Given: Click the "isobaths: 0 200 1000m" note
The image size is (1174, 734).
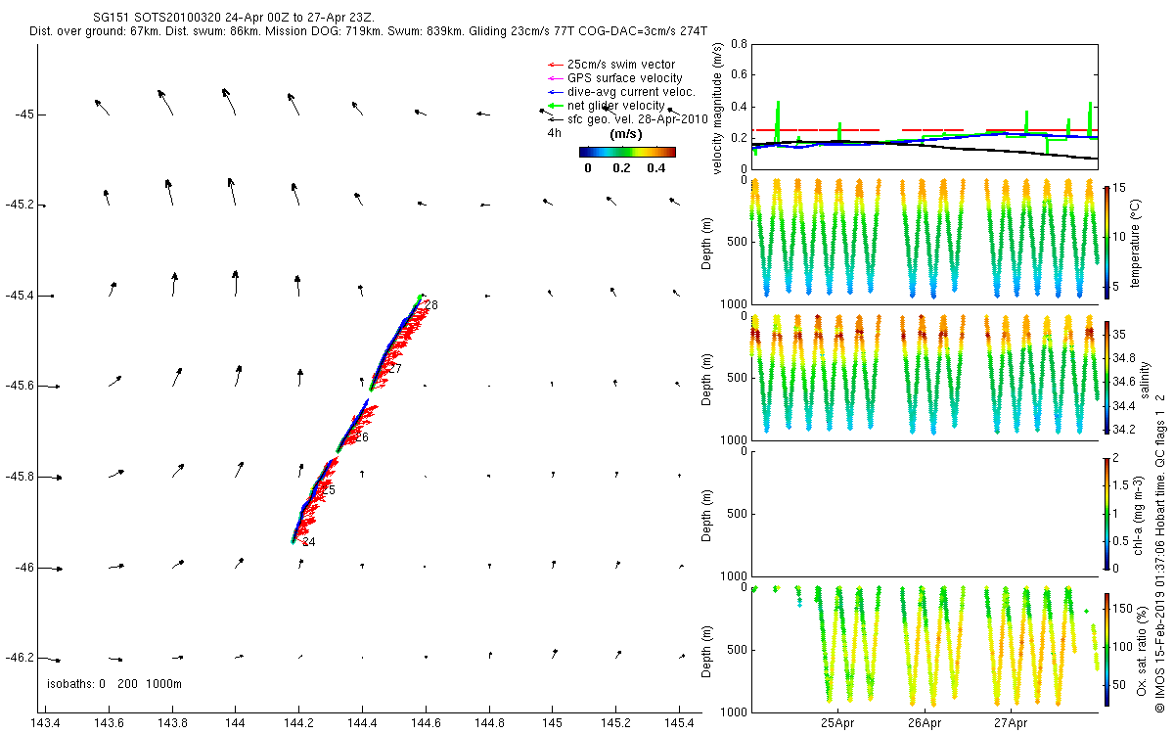Looking at the screenshot, I should (x=114, y=683).
